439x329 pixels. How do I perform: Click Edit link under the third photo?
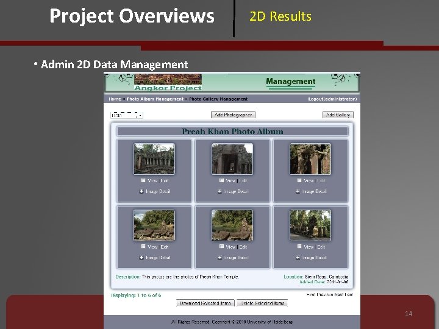point(321,181)
